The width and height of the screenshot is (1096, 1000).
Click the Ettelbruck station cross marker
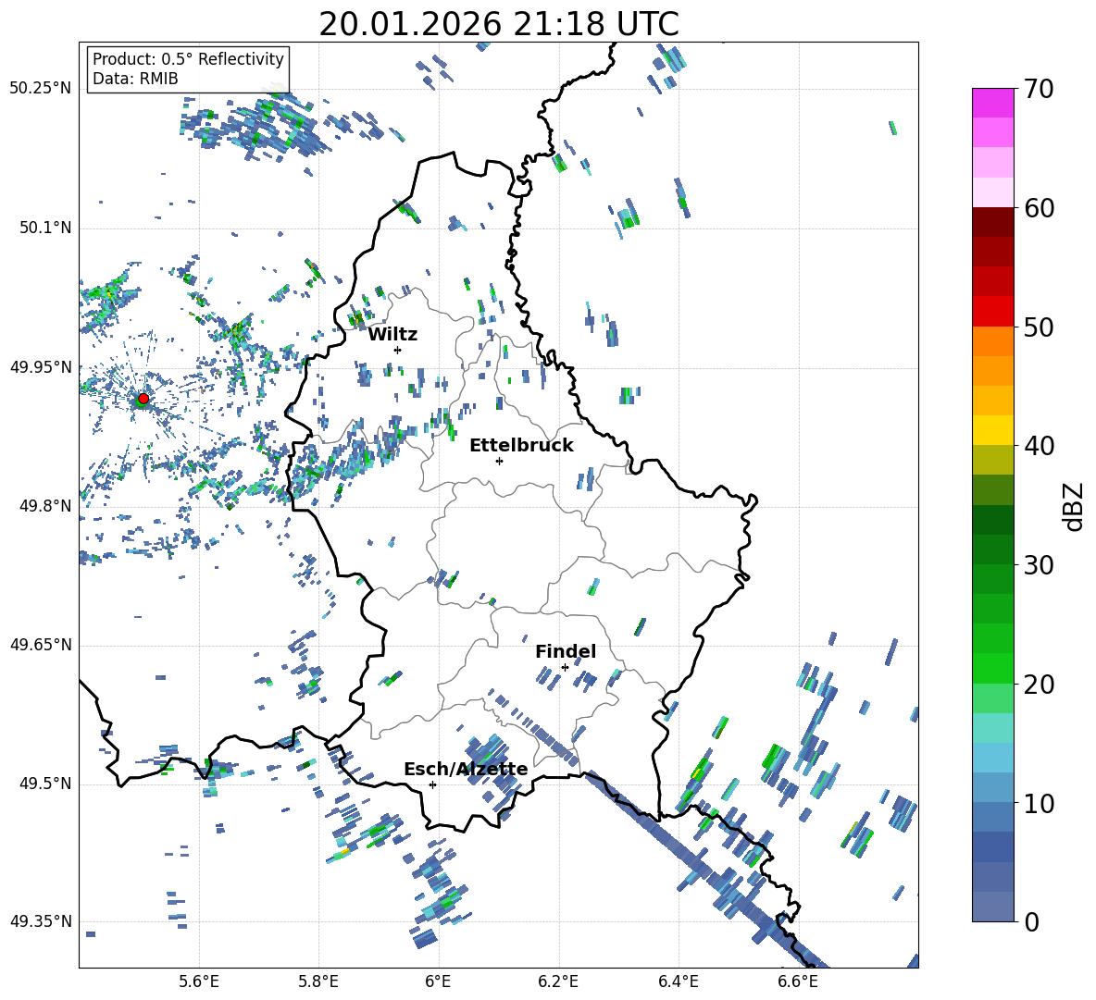tap(499, 461)
